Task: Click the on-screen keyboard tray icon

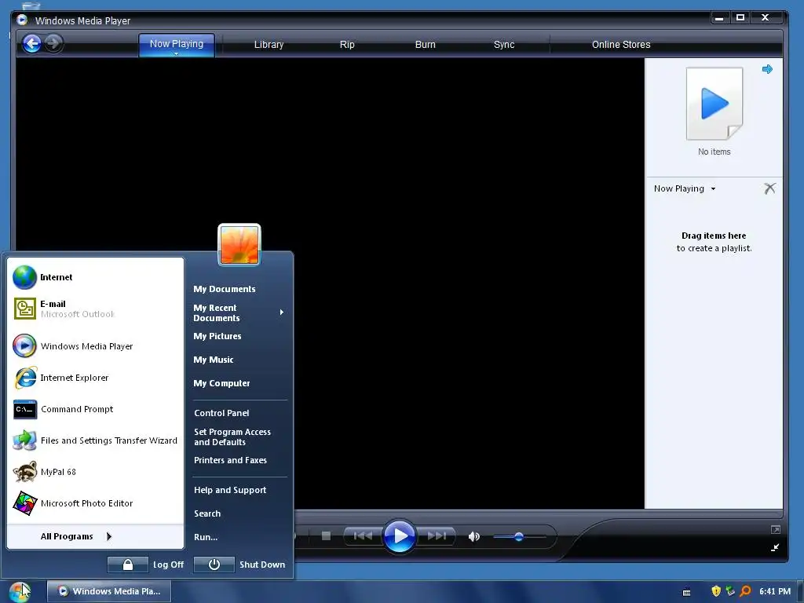Action: [x=686, y=592]
